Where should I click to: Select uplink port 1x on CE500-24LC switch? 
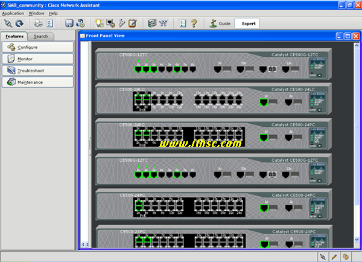(x=264, y=102)
